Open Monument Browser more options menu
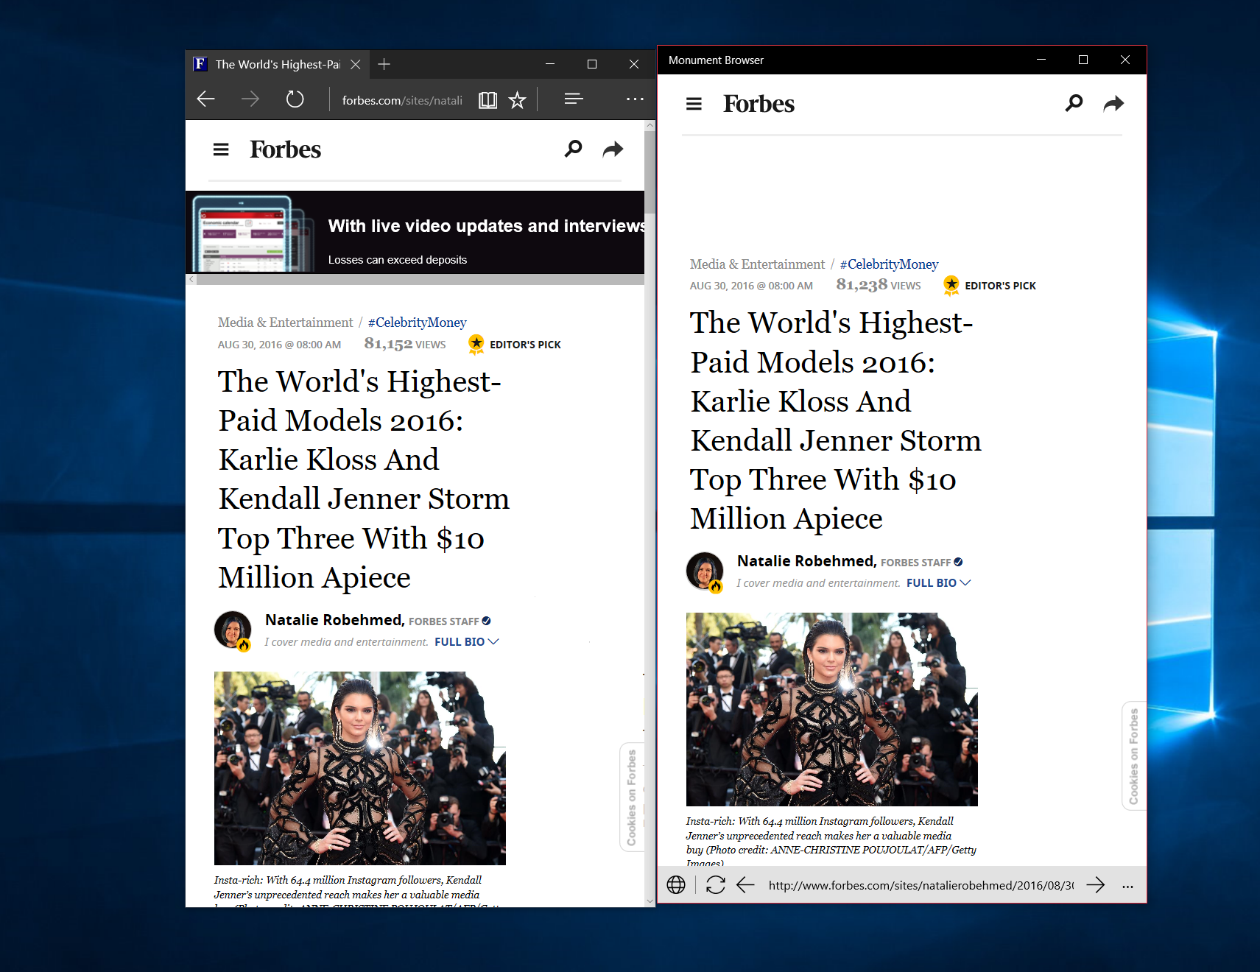The image size is (1260, 972). pyautogui.click(x=1127, y=887)
